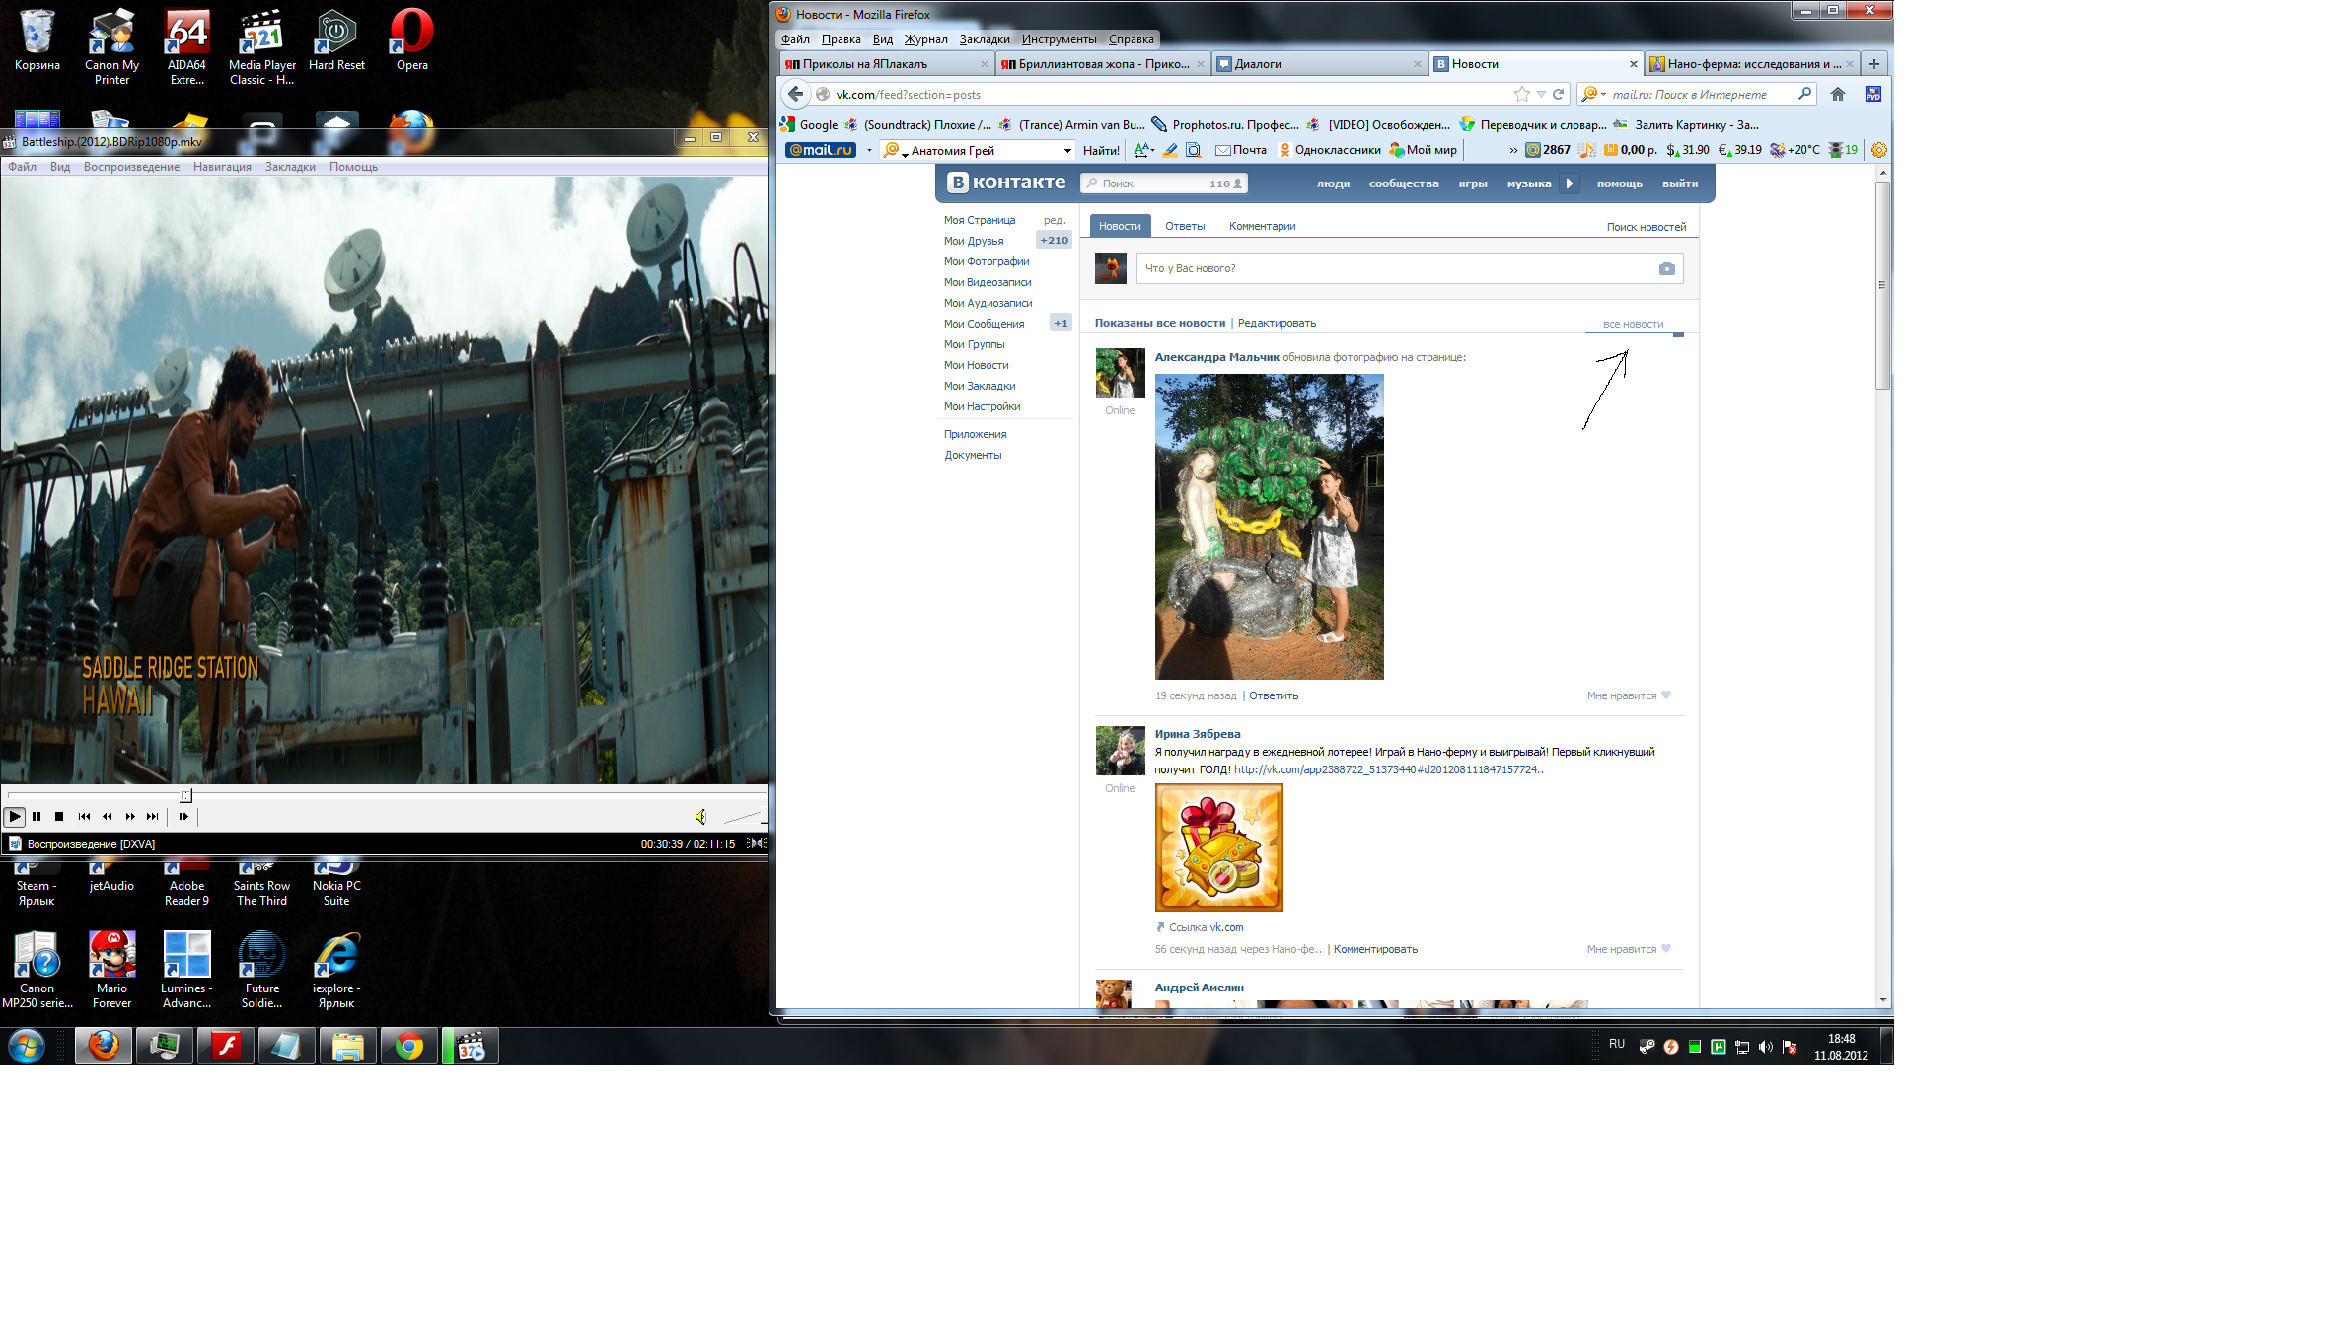Image resolution: width=2343 pixels, height=1317 pixels.
Task: Click the weather +20°C toolbar widget
Action: coord(1794,150)
